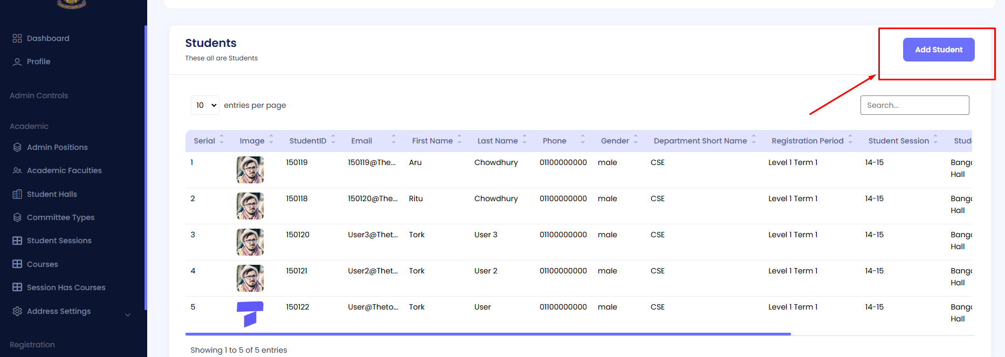Click the Profile person icon
This screenshot has width=1005, height=357.
[17, 62]
